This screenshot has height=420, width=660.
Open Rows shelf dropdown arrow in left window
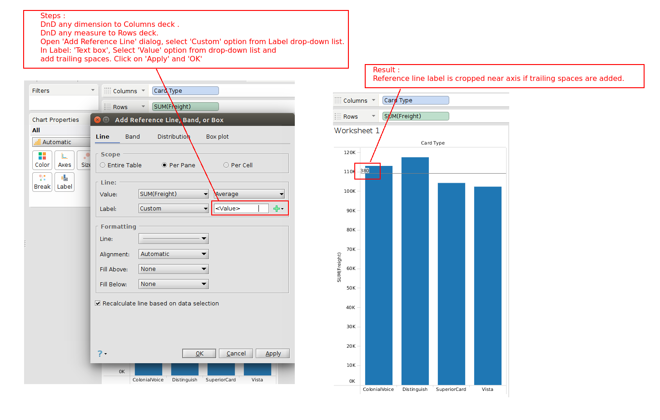143,107
